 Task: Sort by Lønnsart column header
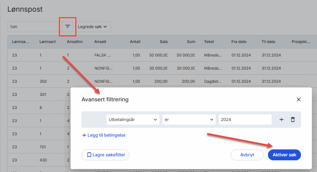[x=48, y=42]
